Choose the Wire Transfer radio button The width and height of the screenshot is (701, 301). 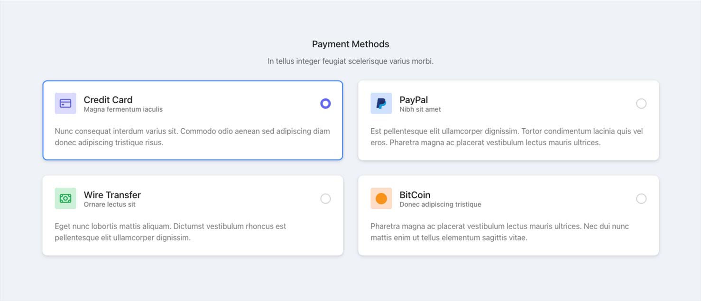[325, 198]
